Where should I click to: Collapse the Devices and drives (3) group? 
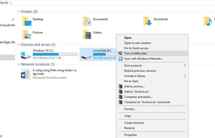point(19,45)
